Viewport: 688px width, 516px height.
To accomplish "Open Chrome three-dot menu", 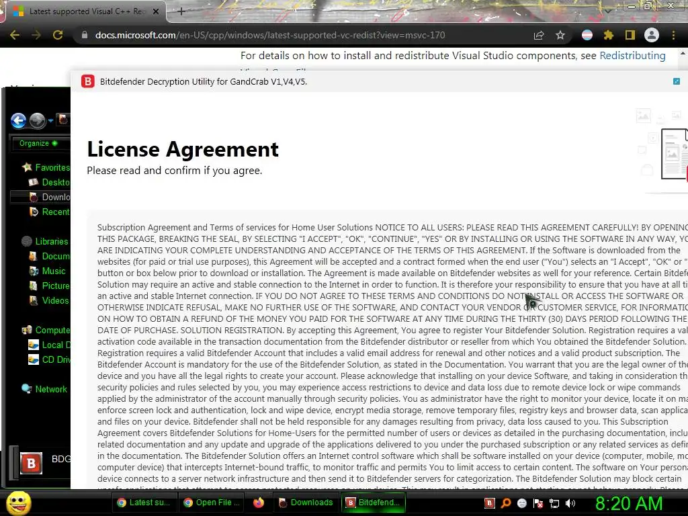I will (x=673, y=35).
